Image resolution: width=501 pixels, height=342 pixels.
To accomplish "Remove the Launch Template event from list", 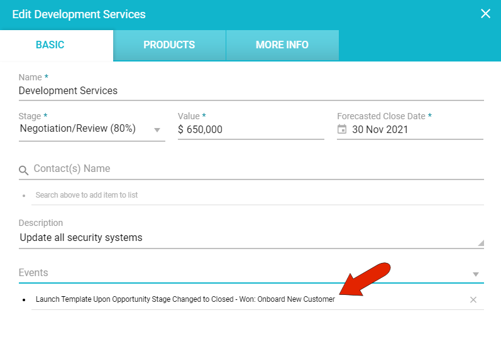I will [x=473, y=300].
